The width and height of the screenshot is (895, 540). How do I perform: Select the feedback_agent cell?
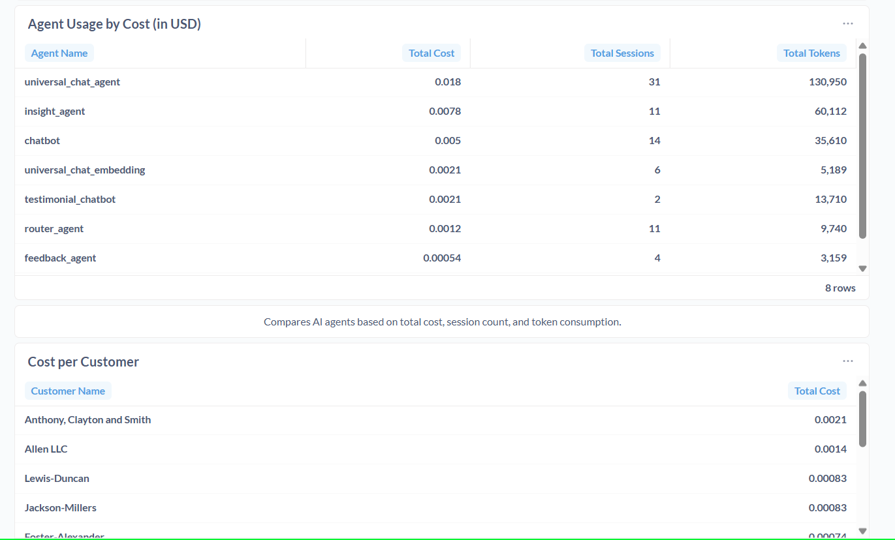coord(60,258)
